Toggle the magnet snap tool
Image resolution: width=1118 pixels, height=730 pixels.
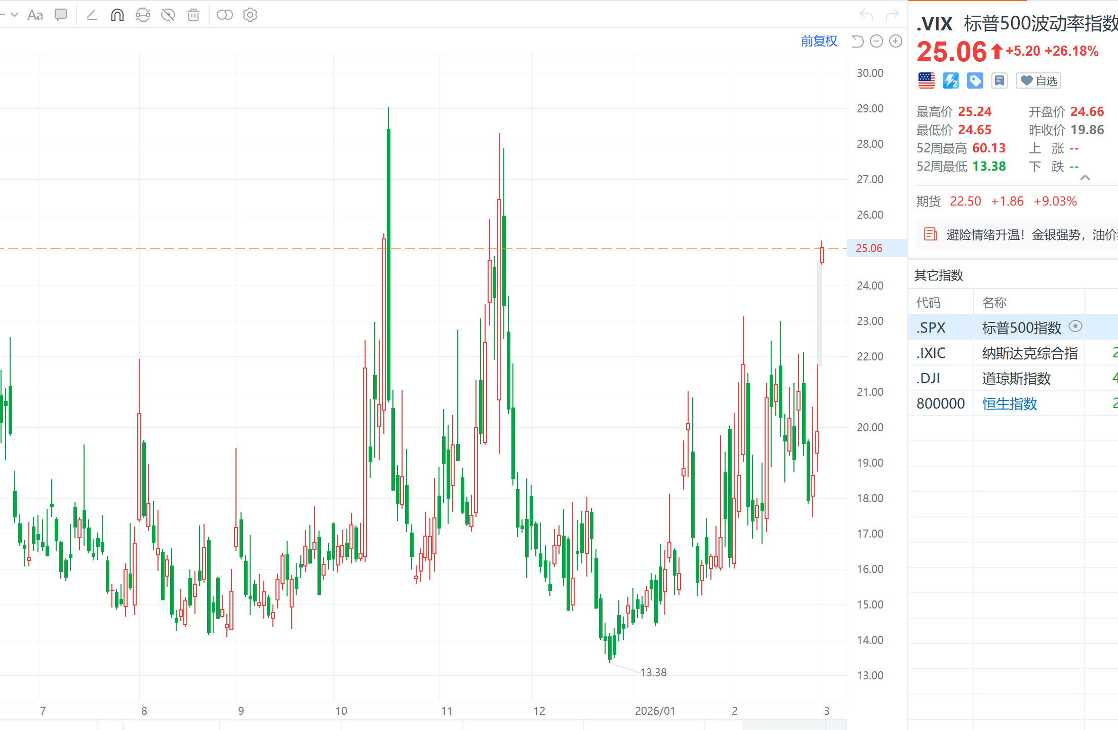point(117,15)
